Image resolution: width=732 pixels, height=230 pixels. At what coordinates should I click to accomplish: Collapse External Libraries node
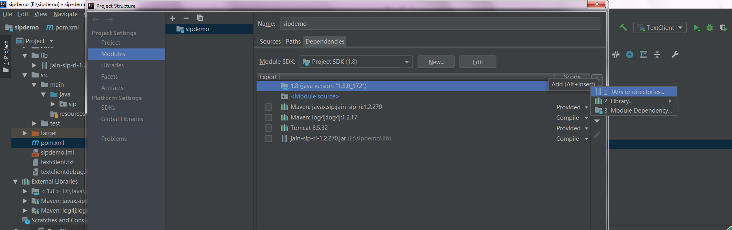[x=15, y=182]
